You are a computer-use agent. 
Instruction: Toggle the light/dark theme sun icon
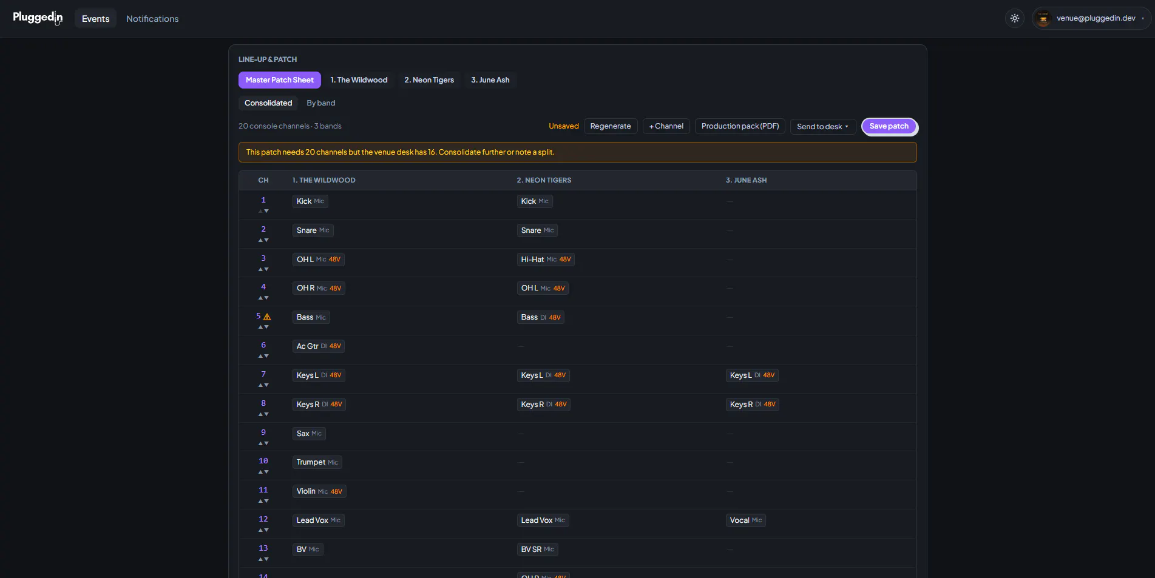pos(1015,18)
